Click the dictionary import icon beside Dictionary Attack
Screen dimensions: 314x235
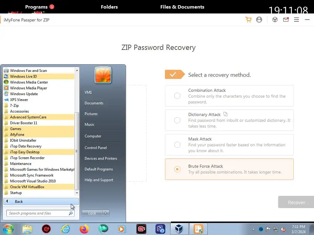pos(225,114)
